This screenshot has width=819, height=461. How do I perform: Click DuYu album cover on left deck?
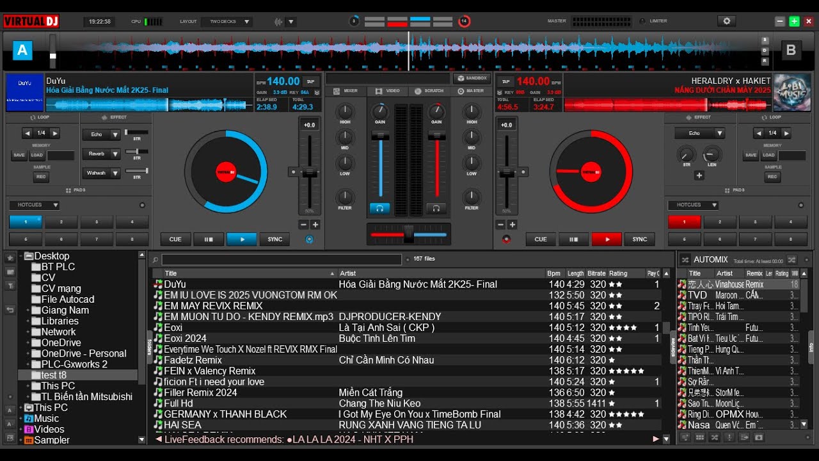[25, 93]
